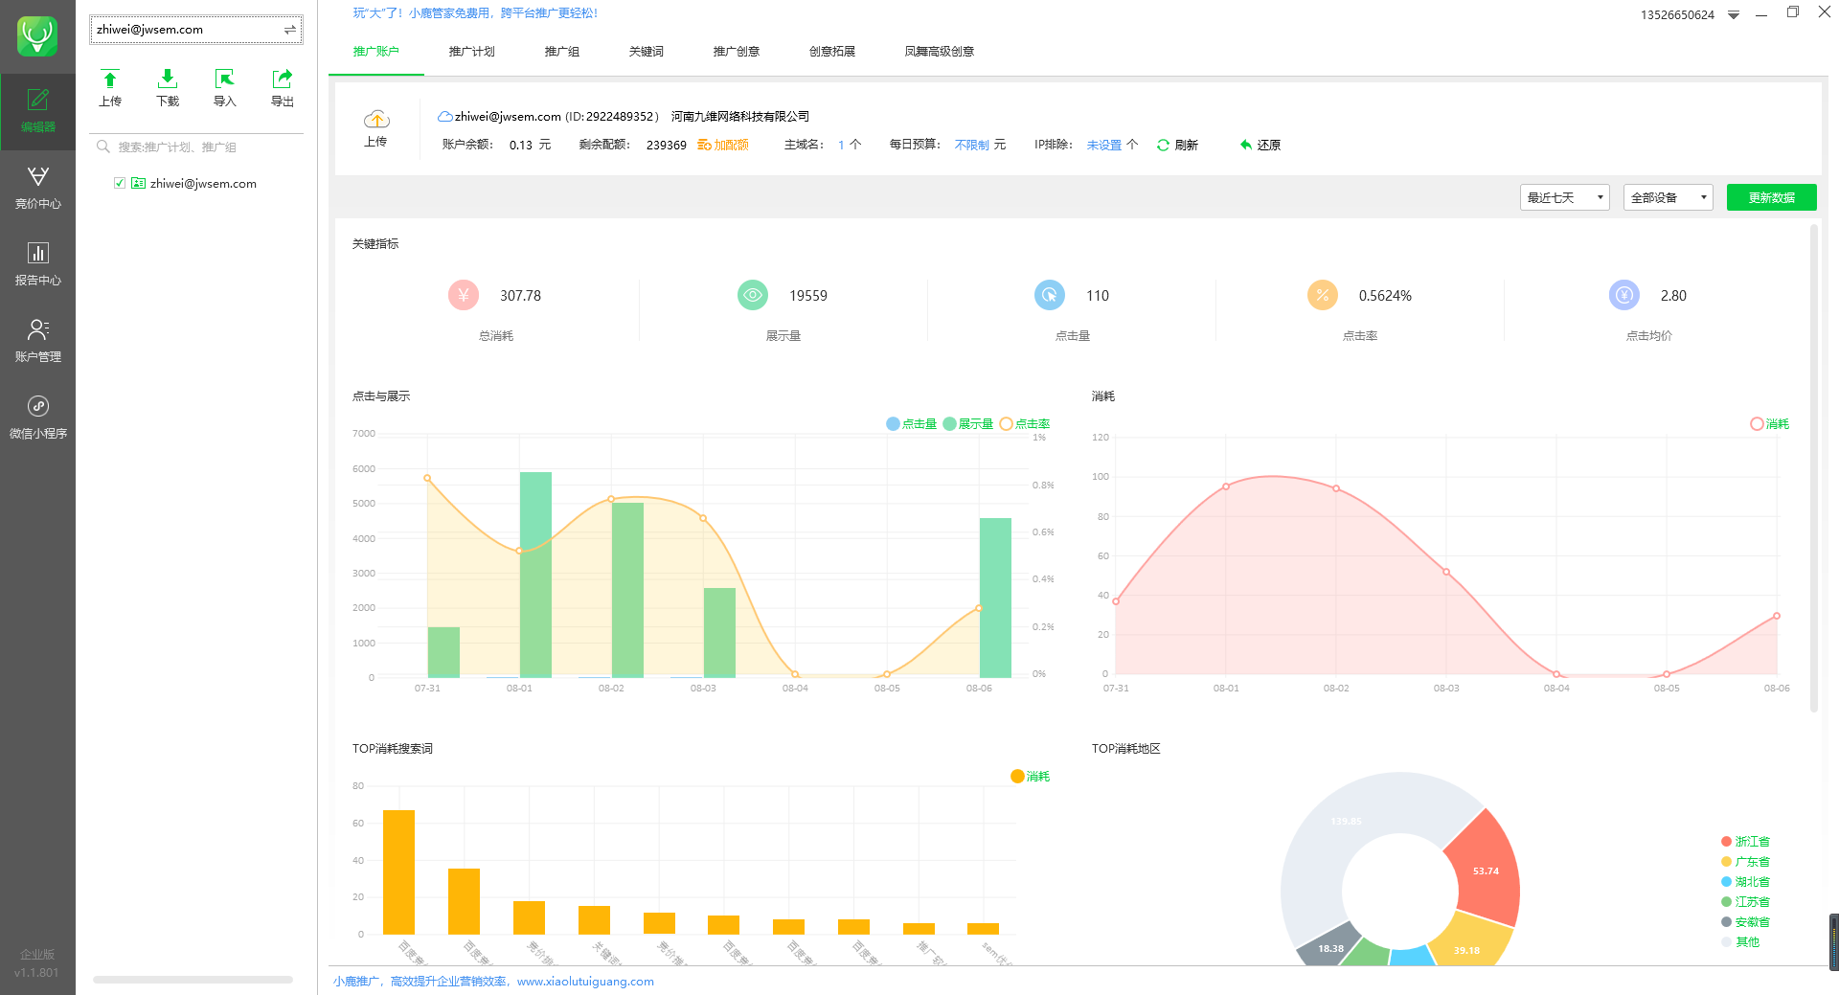Open the 微信小程序 mini program section
Image resolution: width=1839 pixels, height=995 pixels.
(x=37, y=418)
